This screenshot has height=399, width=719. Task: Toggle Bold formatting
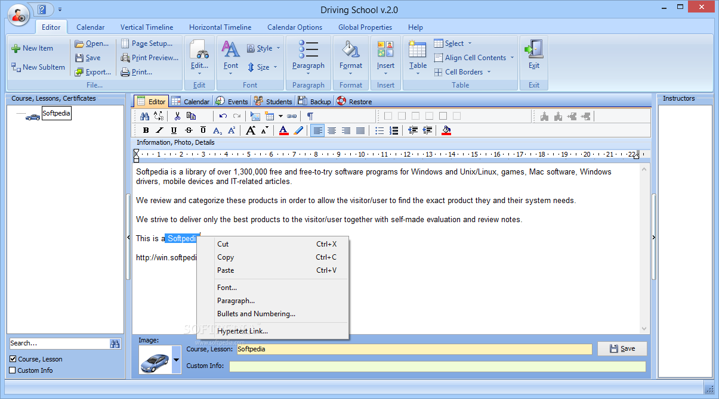tap(146, 130)
